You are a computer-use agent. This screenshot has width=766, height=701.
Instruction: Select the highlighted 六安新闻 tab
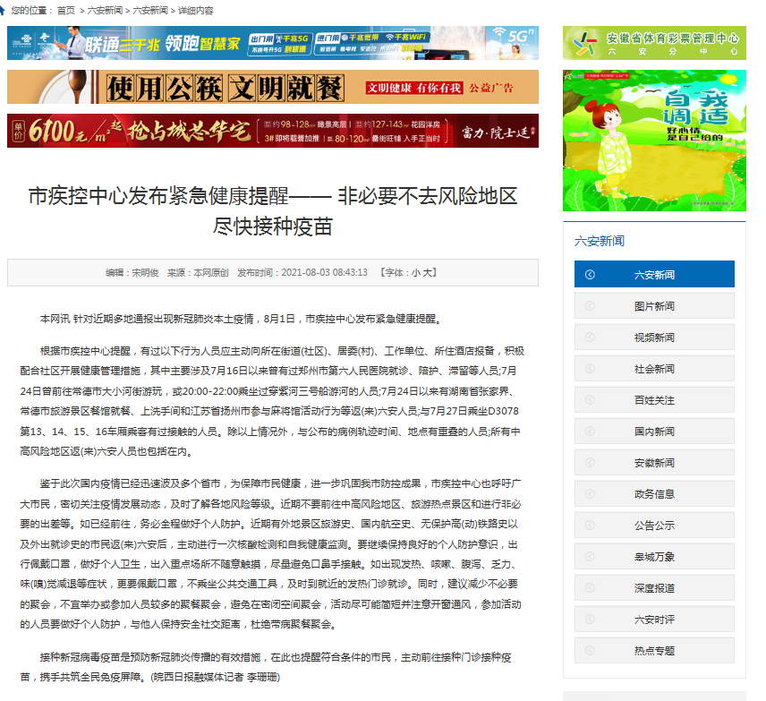click(x=654, y=274)
